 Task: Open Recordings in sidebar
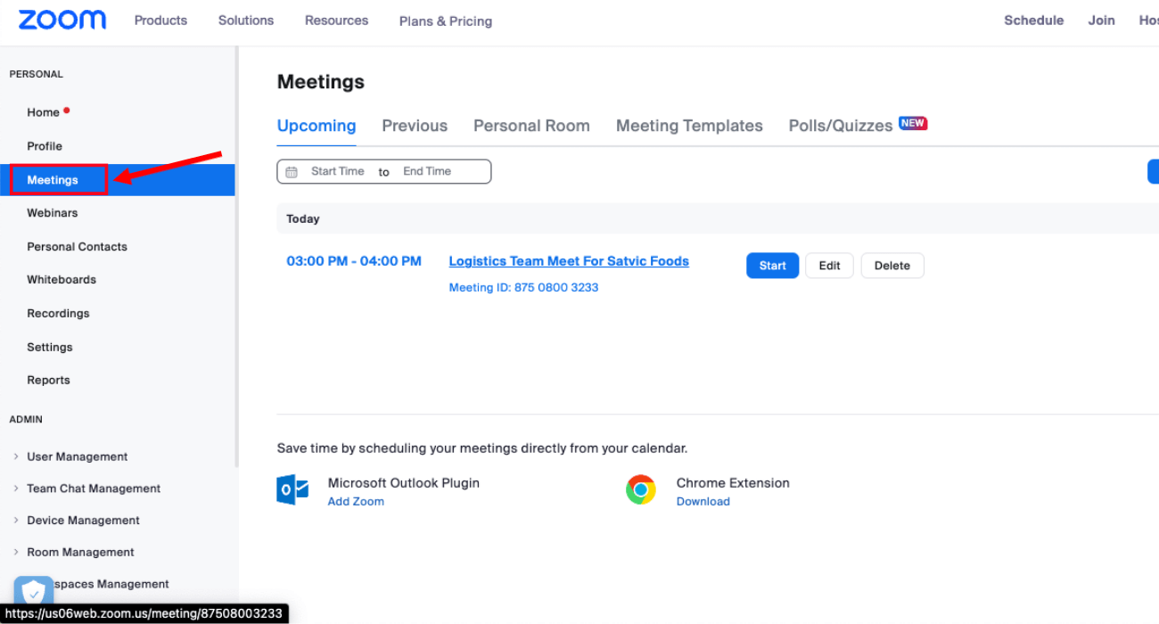[58, 314]
